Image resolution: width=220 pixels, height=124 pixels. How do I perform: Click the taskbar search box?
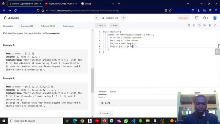coord(36,121)
